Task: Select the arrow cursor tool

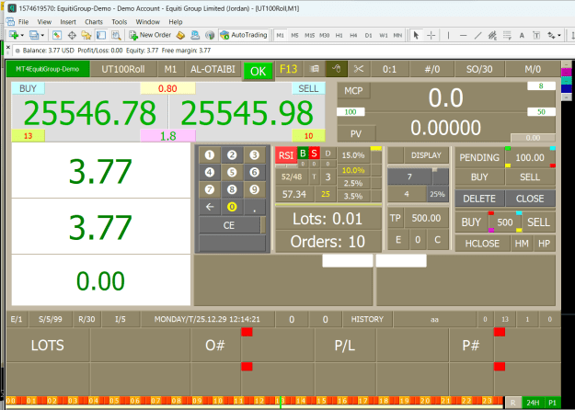Action: (x=416, y=35)
